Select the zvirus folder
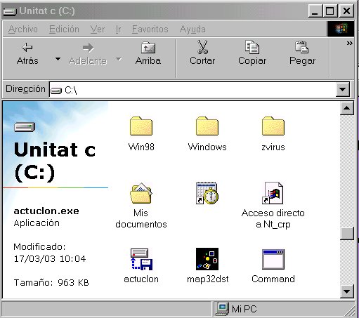This screenshot has height=318, width=359. 273,126
